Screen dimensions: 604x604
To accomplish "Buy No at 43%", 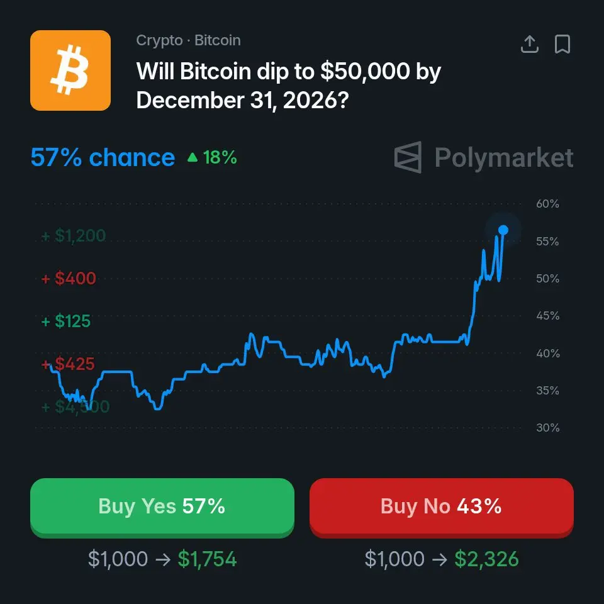I will 442,507.
